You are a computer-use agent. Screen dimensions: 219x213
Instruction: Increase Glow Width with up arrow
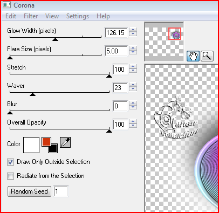coord(133,30)
